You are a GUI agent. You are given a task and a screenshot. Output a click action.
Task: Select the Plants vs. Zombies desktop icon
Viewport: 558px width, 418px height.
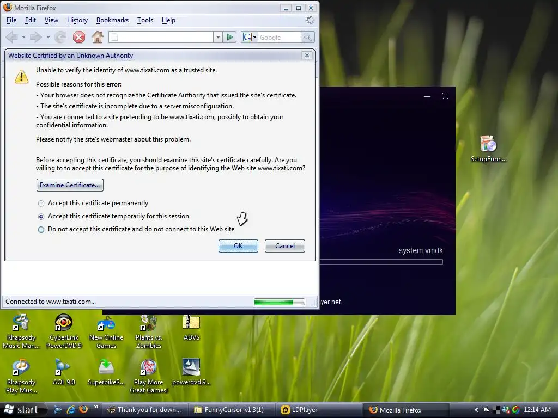(149, 331)
